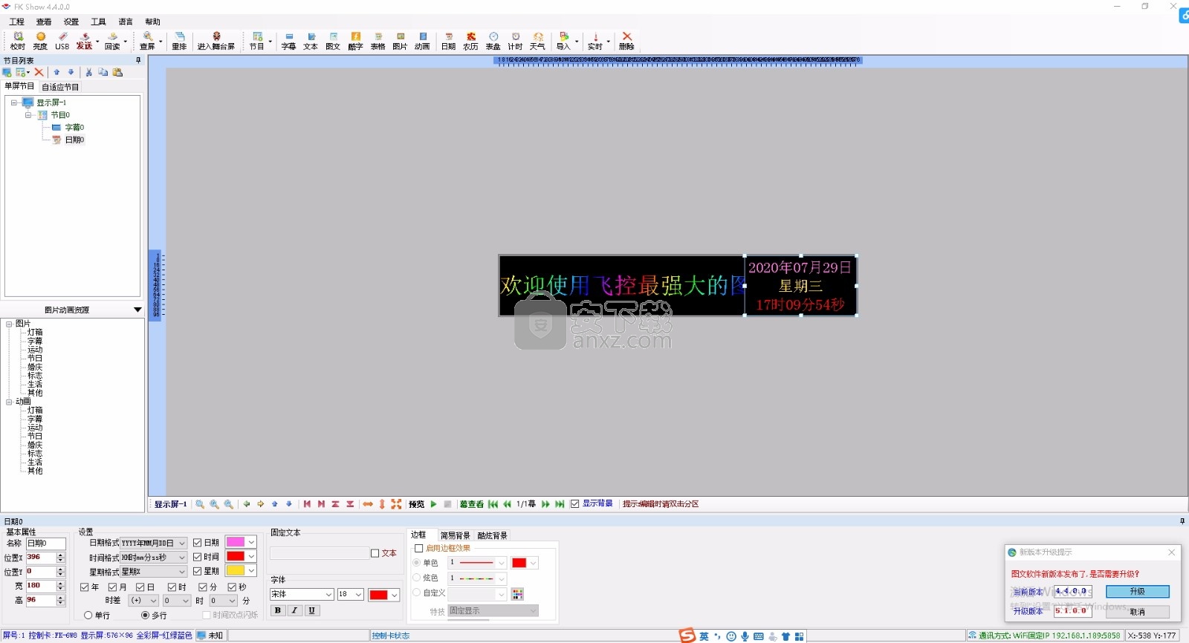
Task: Click the 发送 send icon
Action: point(85,41)
